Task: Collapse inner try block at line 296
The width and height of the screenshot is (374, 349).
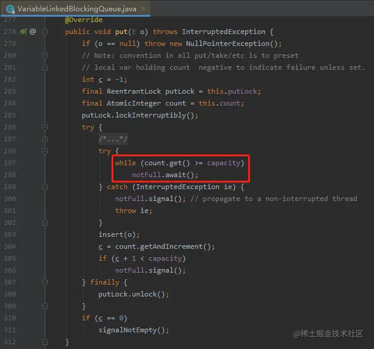Action: tap(45, 151)
